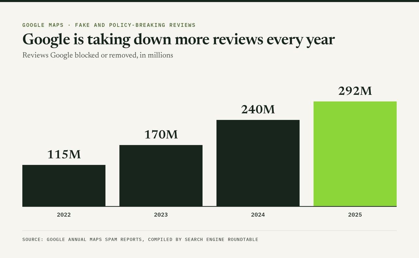Click the "2024" axis label
Viewport: 419px width, 258px height.
pyautogui.click(x=258, y=215)
